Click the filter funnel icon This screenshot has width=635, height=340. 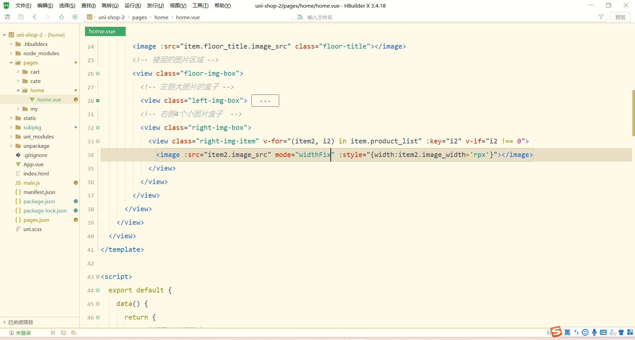[x=601, y=17]
